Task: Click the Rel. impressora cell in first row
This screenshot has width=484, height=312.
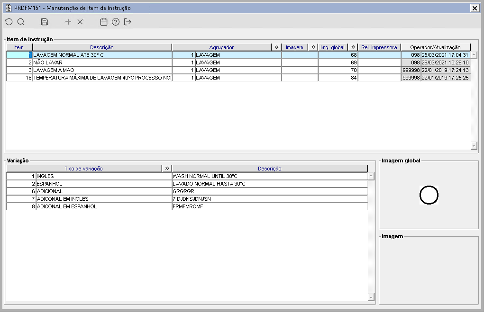Action: (379, 55)
